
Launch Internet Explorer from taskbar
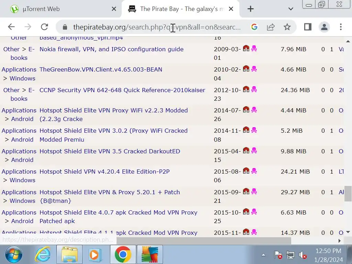(43, 255)
